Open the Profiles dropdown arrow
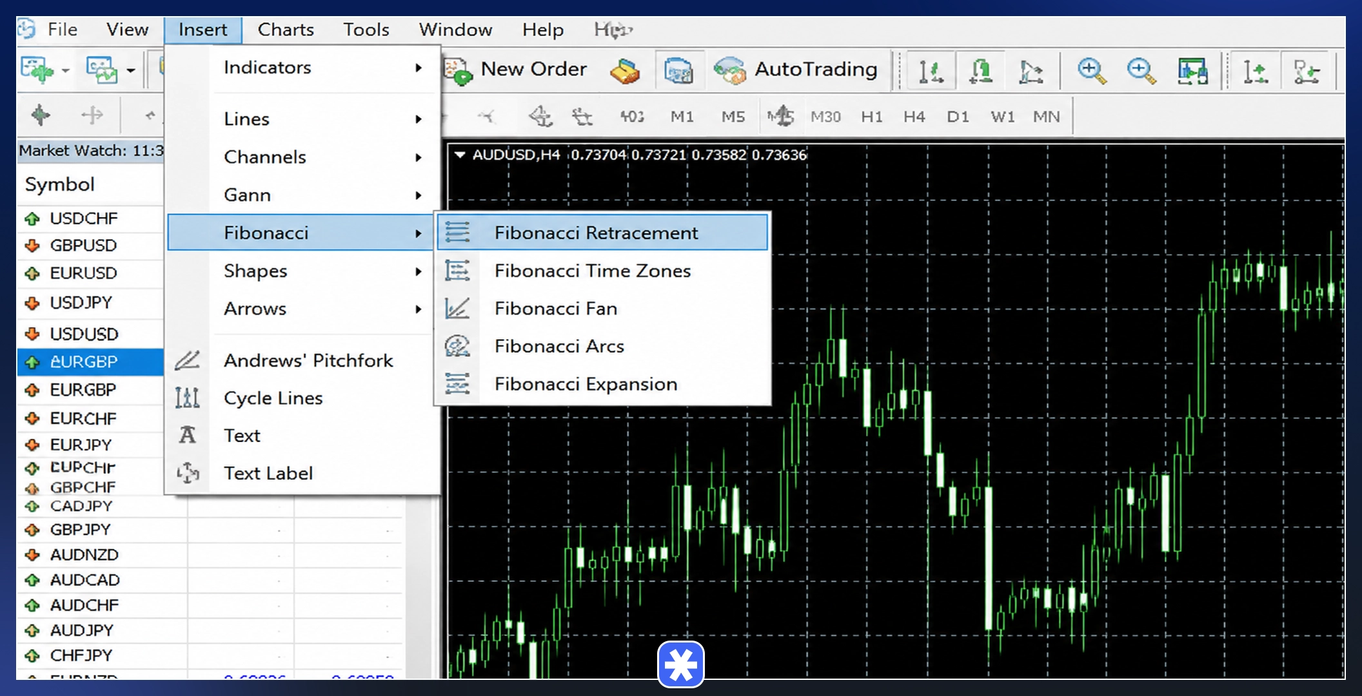This screenshot has width=1362, height=696. click(131, 70)
